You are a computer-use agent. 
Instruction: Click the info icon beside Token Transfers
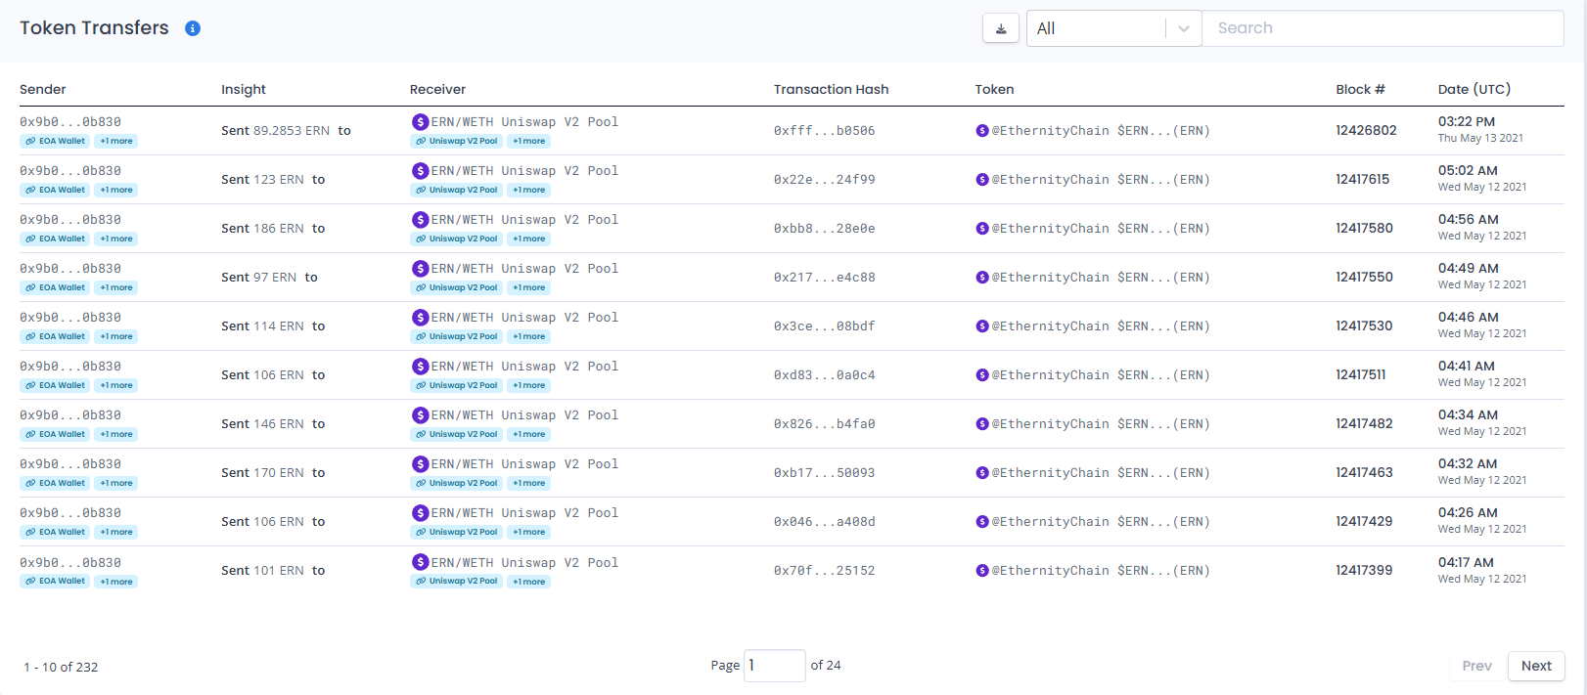(x=193, y=28)
